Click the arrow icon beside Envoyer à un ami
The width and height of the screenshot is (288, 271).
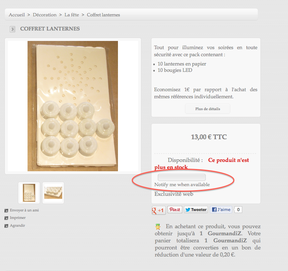pyautogui.click(x=6, y=211)
